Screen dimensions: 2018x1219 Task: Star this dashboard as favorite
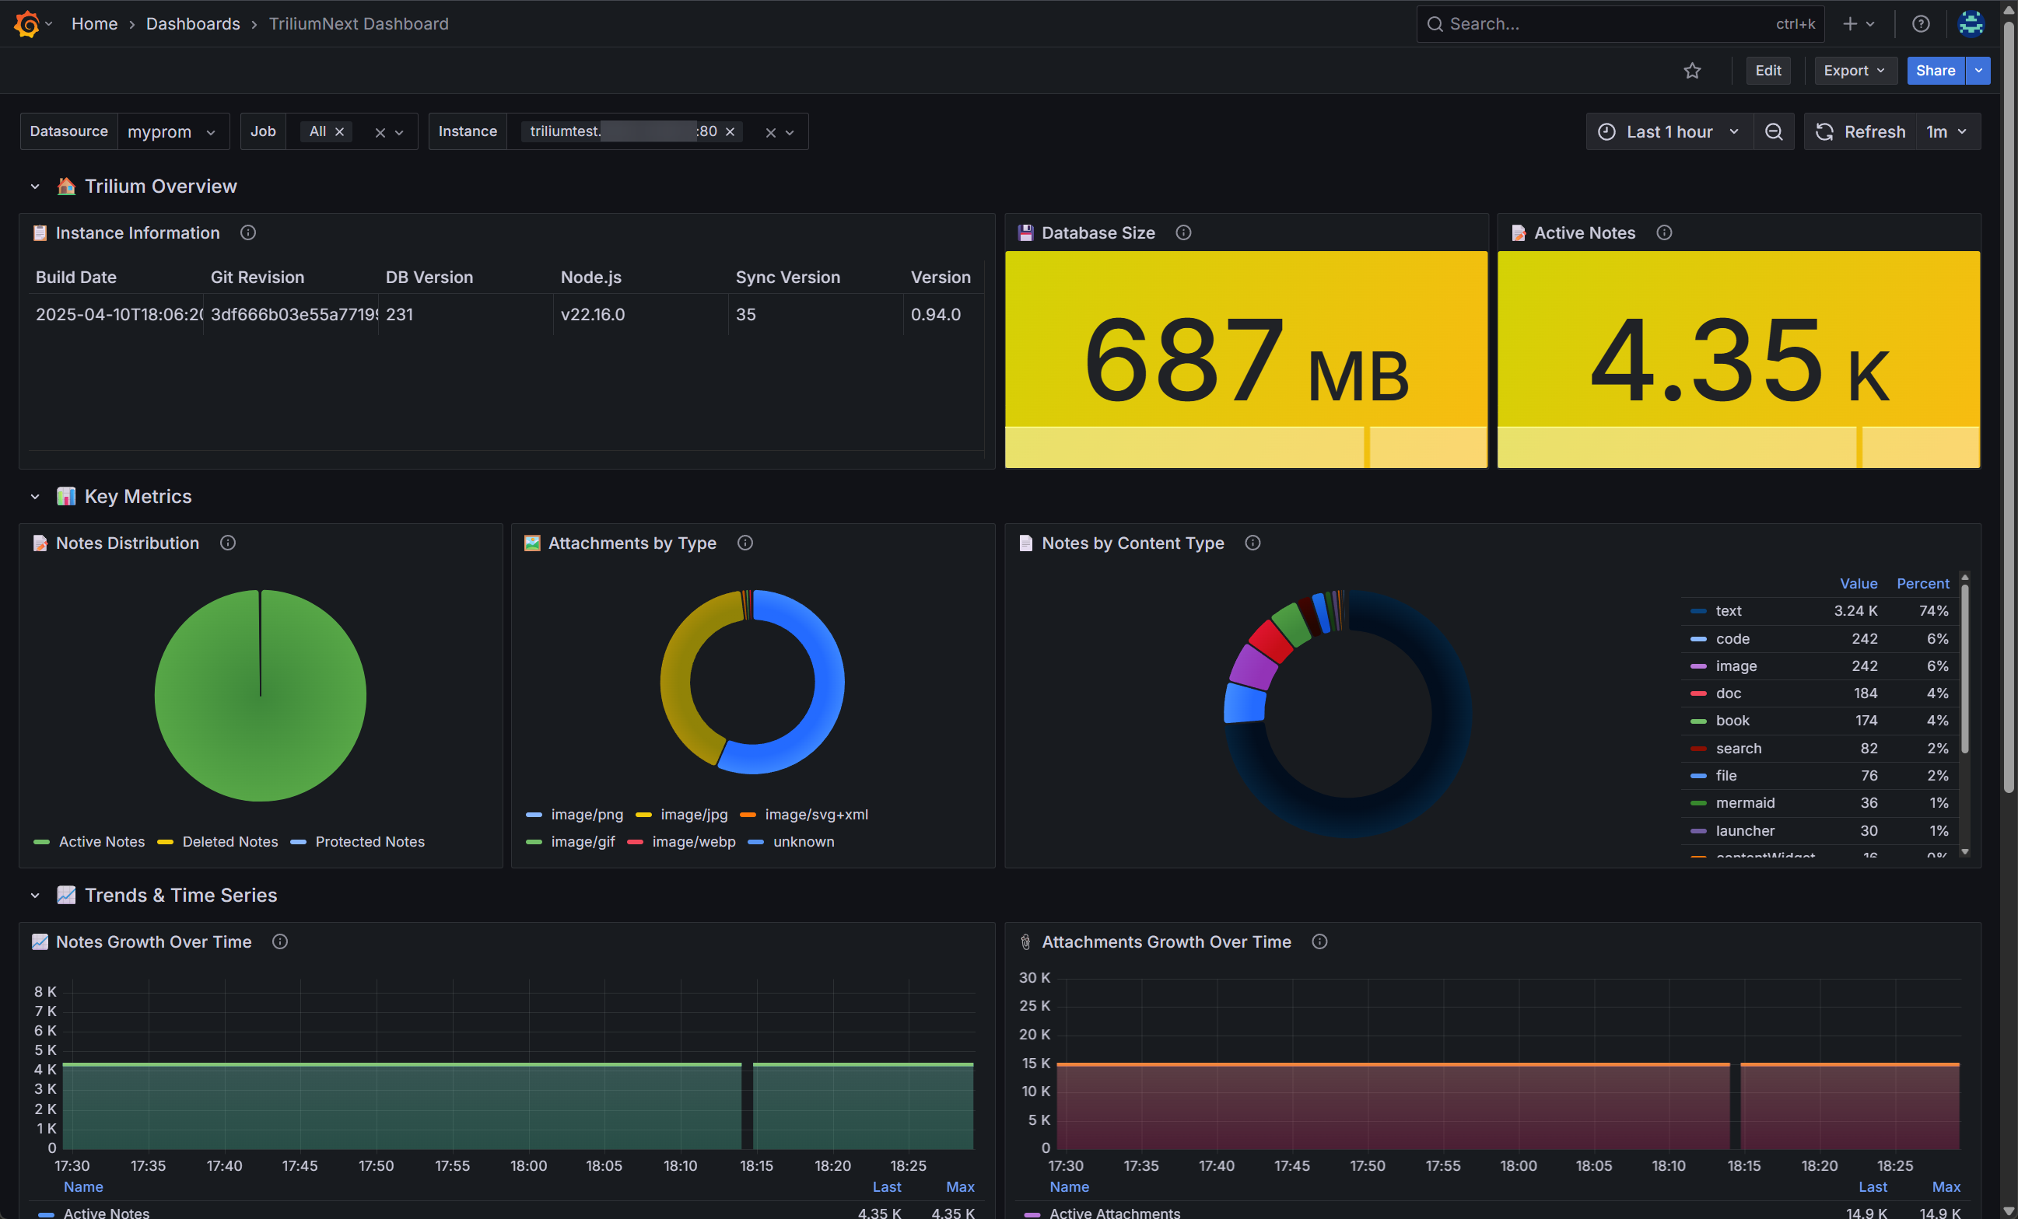[1692, 71]
